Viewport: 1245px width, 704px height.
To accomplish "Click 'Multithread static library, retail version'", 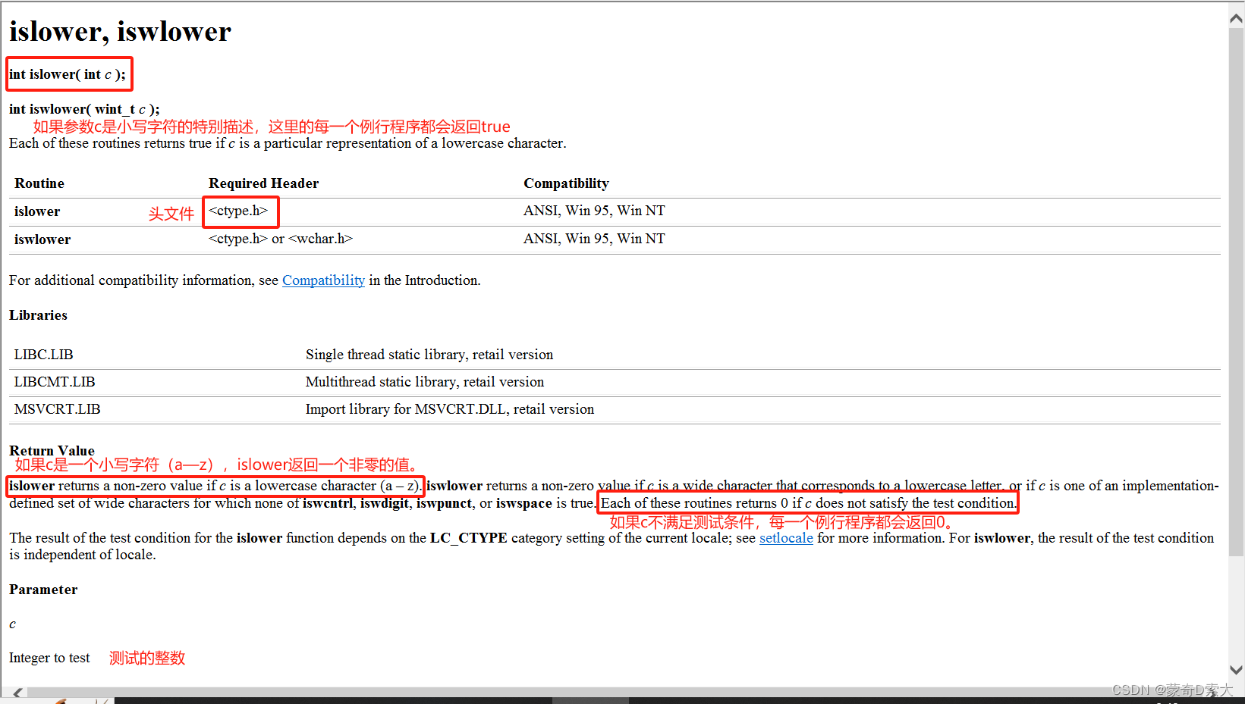I will click(x=425, y=382).
